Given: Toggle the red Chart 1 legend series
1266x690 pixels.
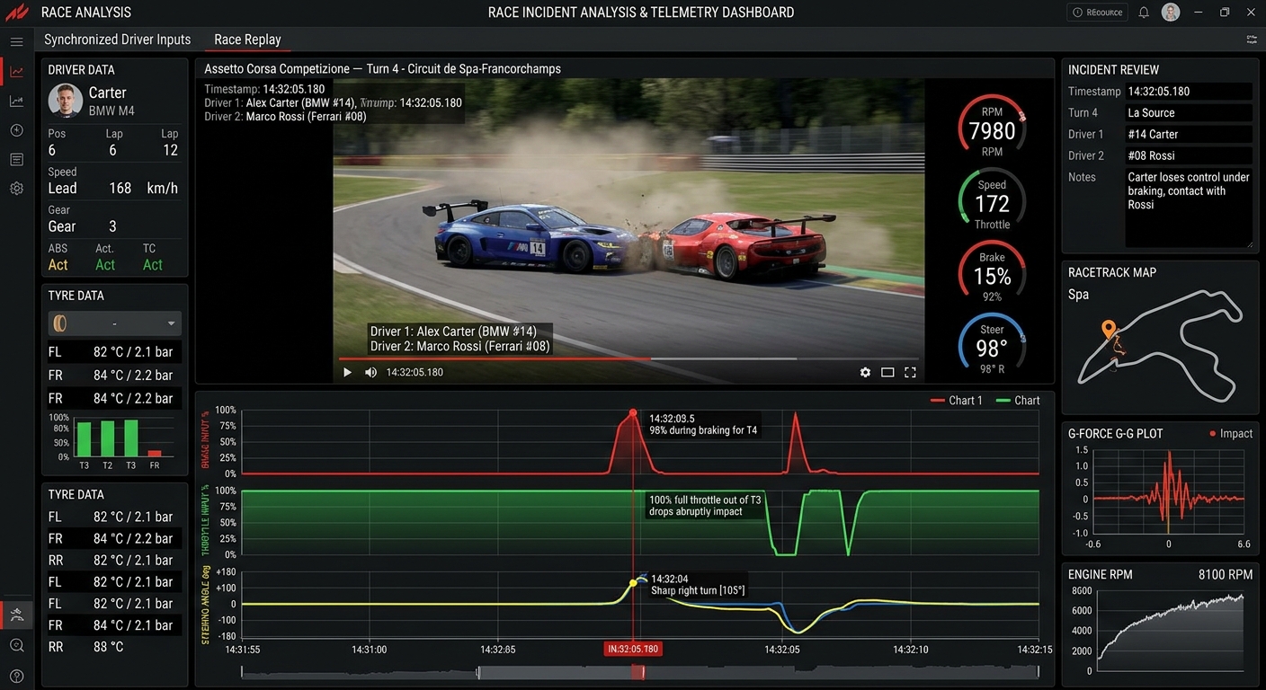Looking at the screenshot, I should [x=956, y=401].
